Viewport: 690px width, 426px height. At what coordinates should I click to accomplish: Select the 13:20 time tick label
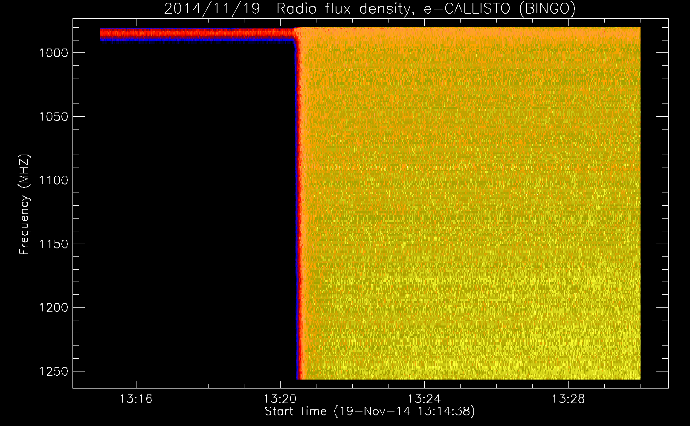click(280, 399)
